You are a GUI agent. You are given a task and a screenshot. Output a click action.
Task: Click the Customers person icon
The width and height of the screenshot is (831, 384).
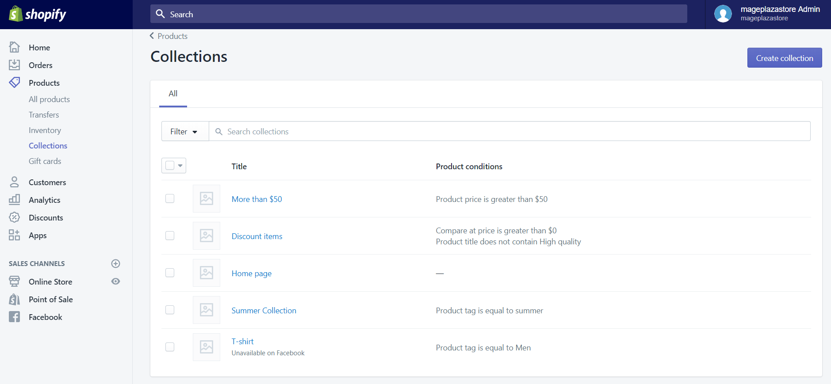click(15, 182)
